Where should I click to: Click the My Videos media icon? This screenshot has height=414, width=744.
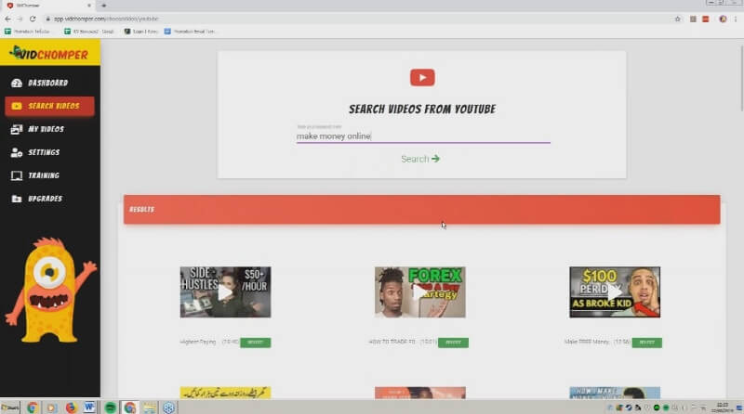coord(17,129)
